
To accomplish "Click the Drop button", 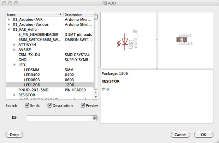I will pos(14,135).
